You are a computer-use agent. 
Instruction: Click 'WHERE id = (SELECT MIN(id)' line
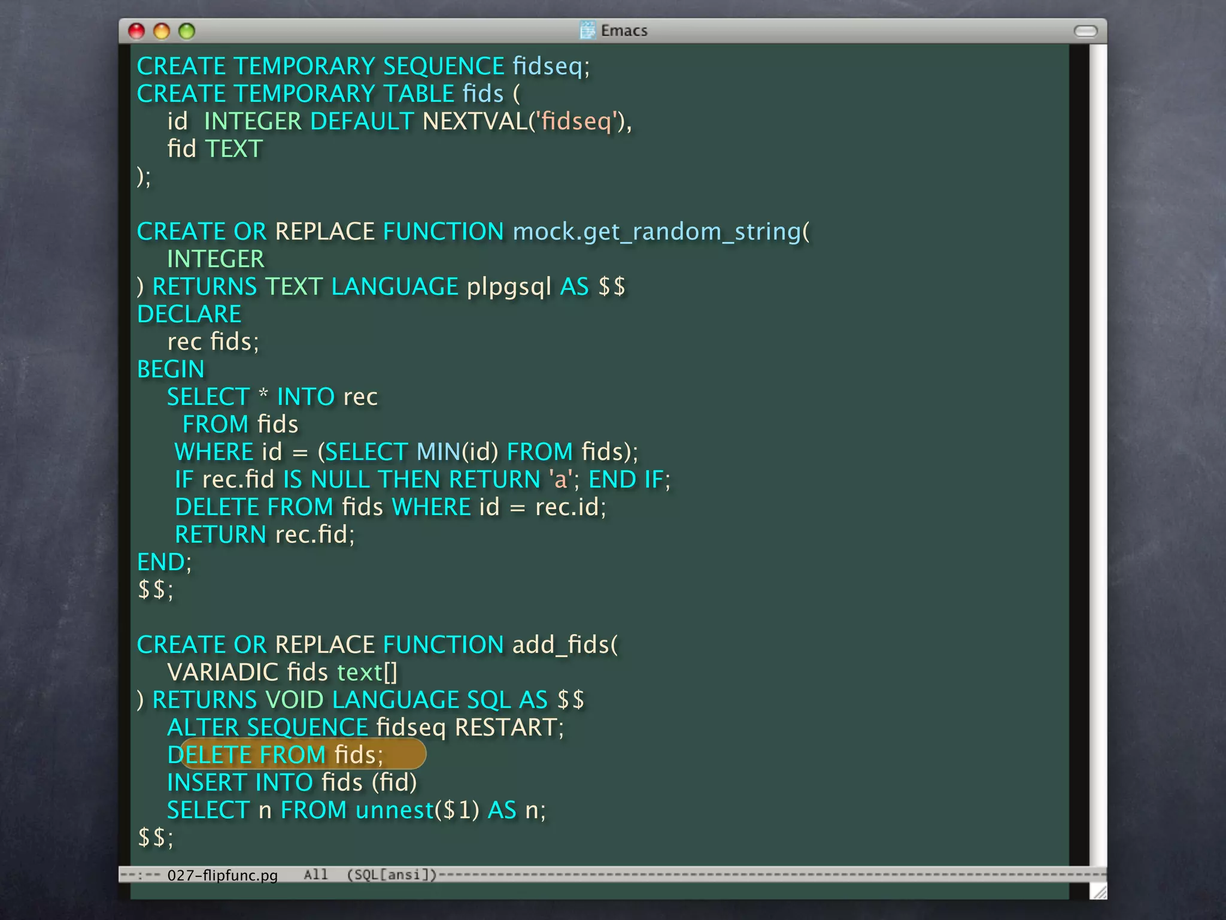point(406,452)
